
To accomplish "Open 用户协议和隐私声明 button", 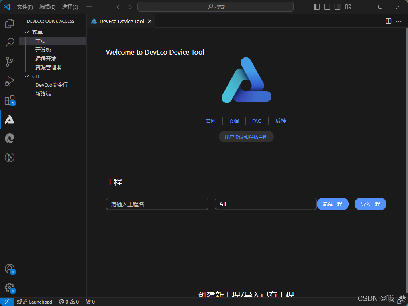I will coord(246,137).
